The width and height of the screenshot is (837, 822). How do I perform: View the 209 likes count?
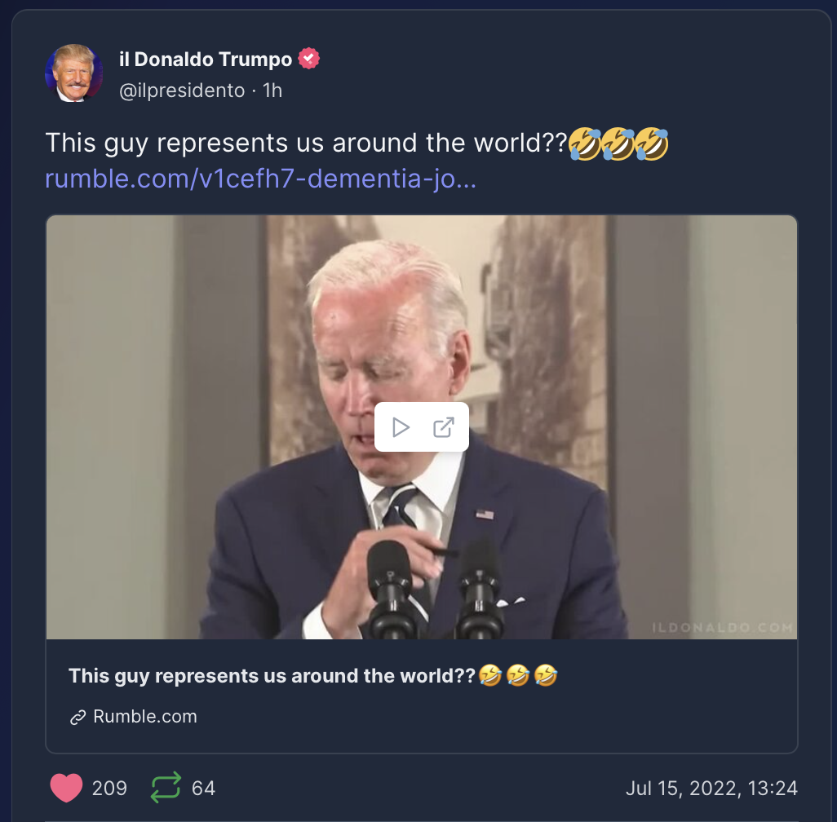pos(109,789)
